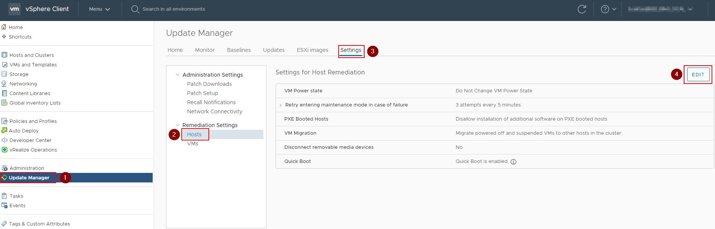Click the PXE 'Disallow installation of additional software' value
Viewport: 715px width, 229px height.
coord(531,119)
